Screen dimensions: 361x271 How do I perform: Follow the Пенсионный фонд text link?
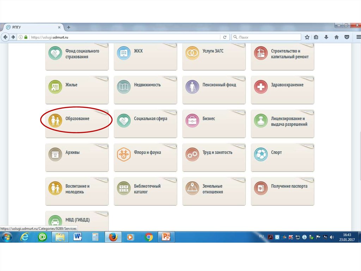coord(219,85)
